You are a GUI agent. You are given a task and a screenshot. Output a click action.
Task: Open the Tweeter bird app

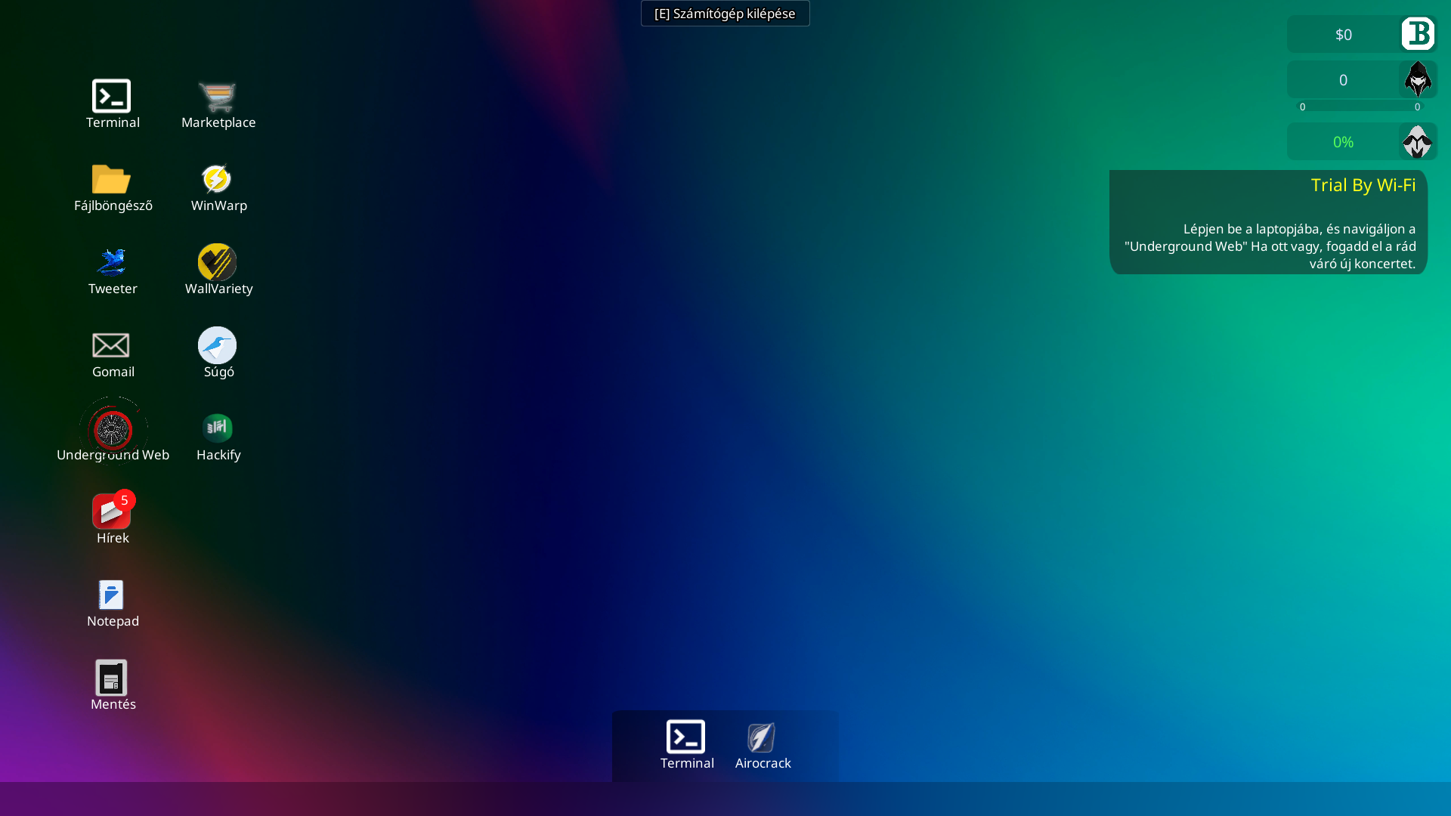[112, 263]
